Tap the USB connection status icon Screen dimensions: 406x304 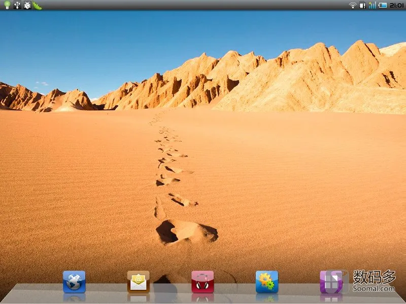coord(17,5)
